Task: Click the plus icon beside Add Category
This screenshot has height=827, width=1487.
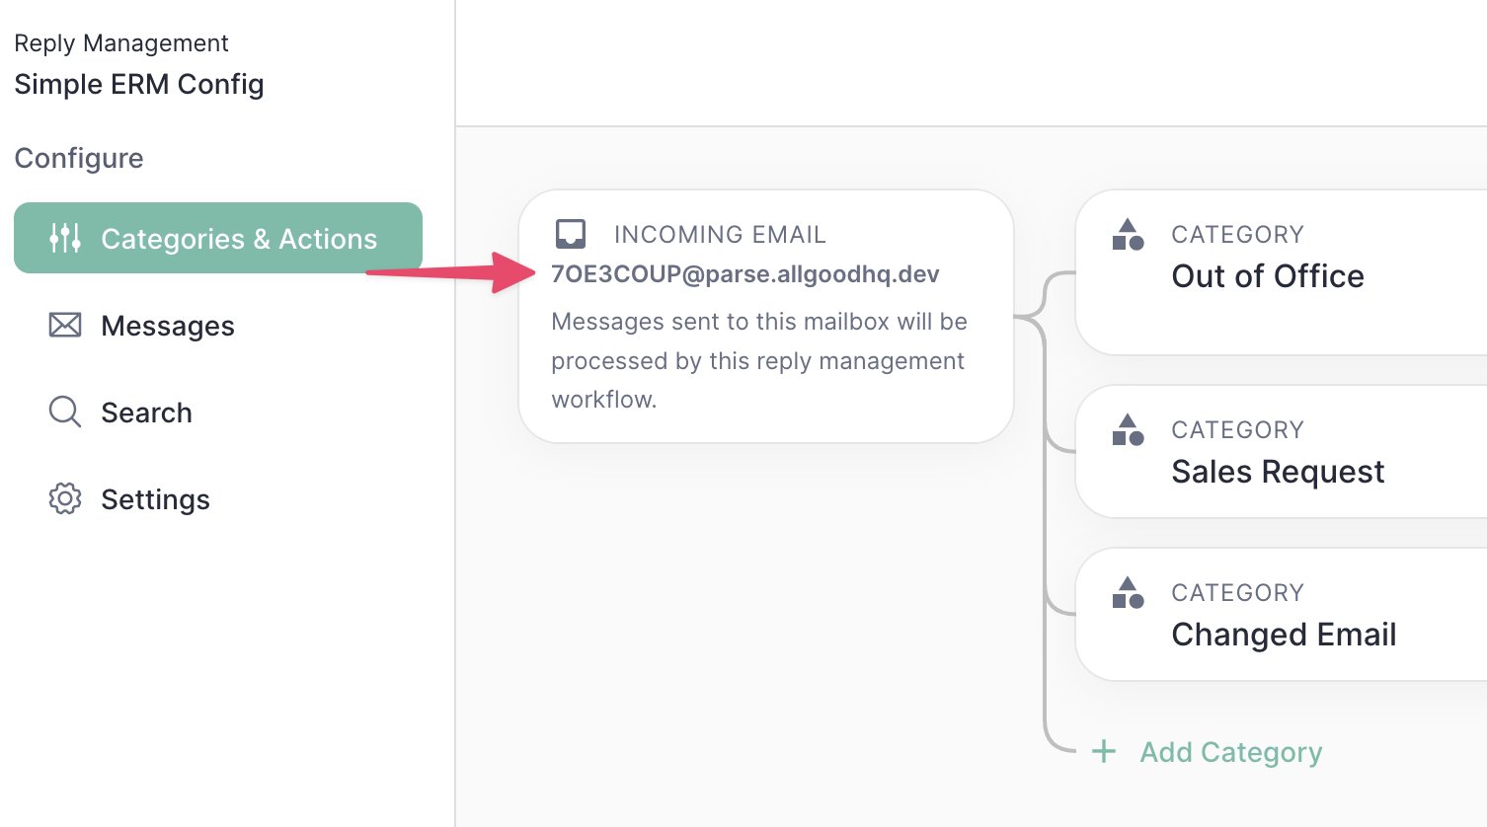Action: point(1104,752)
